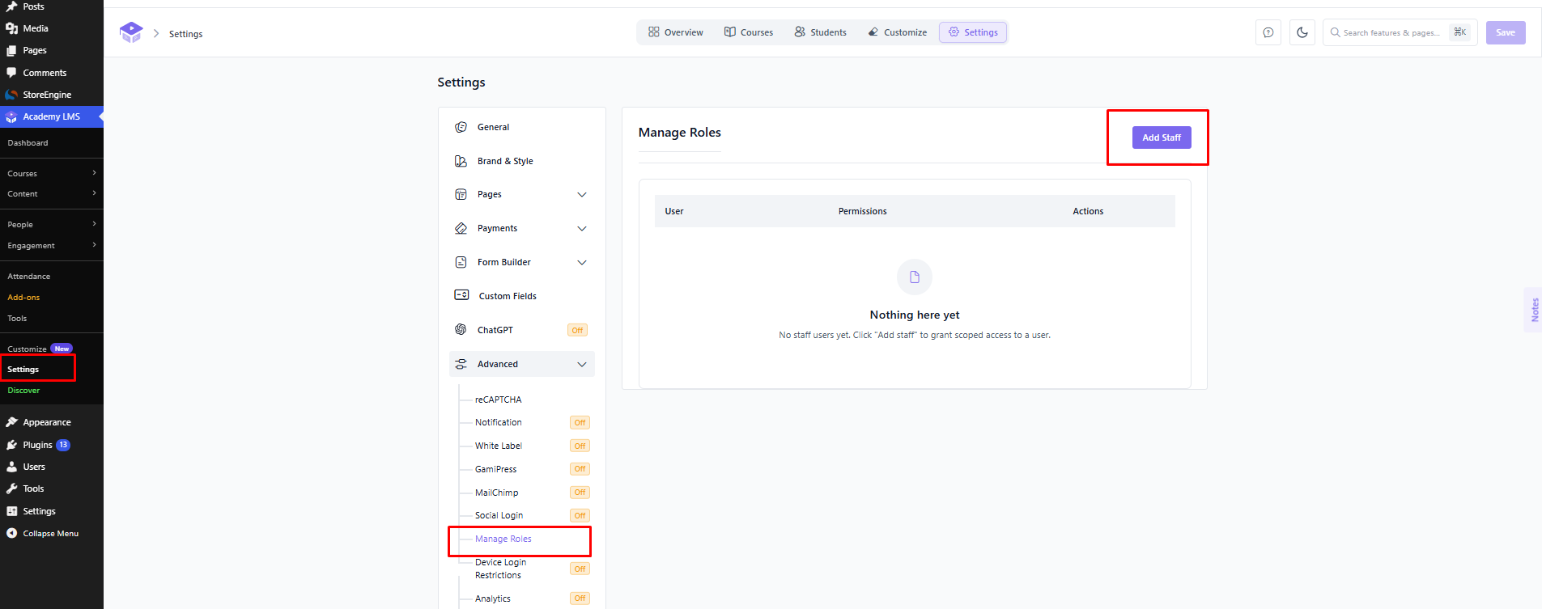1542x609 pixels.
Task: Open the Notes side tab
Action: pos(1534,310)
